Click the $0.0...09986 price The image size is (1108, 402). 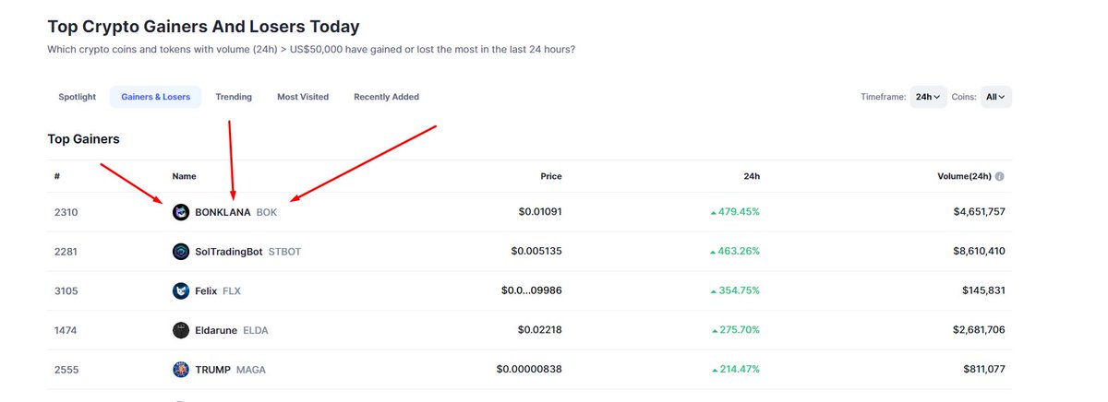click(532, 290)
